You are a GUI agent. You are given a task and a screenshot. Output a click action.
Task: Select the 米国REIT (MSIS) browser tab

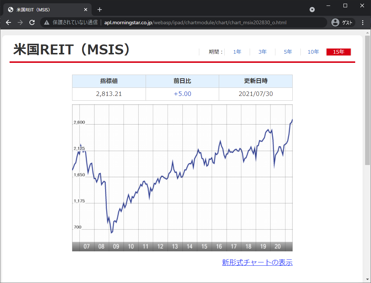[44, 10]
